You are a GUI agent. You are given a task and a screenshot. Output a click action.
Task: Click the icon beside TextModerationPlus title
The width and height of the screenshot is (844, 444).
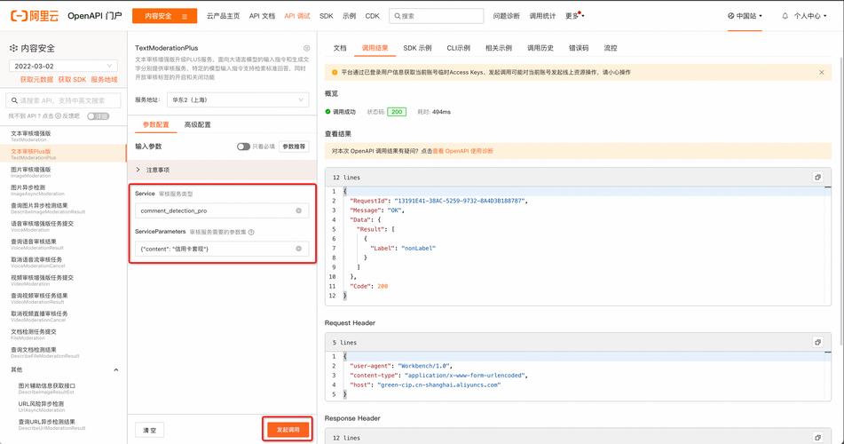click(306, 48)
